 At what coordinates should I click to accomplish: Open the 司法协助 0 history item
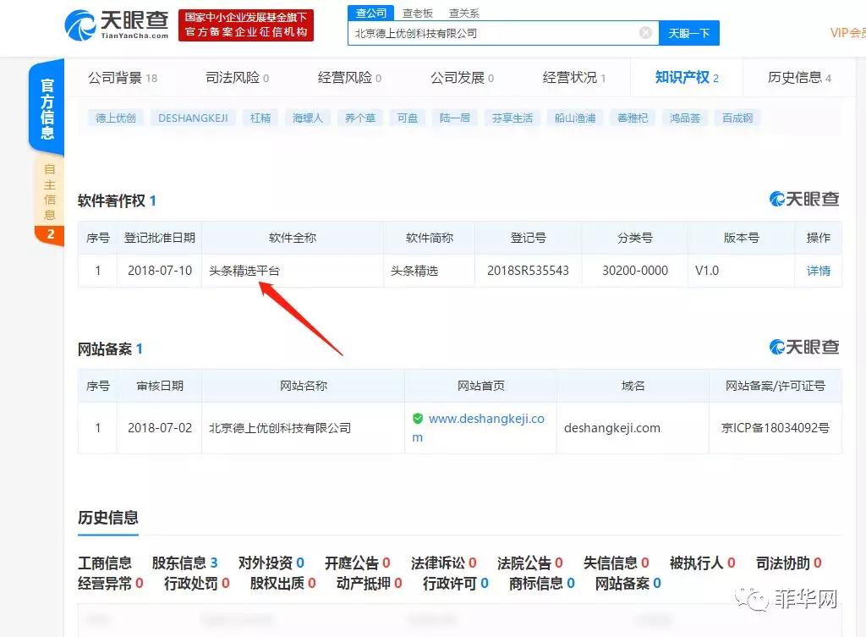click(789, 563)
